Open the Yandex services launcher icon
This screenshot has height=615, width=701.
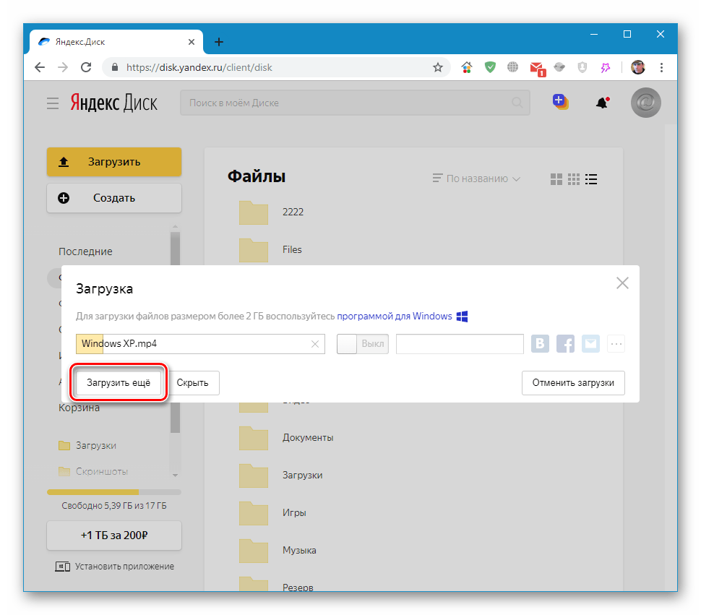coord(560,102)
